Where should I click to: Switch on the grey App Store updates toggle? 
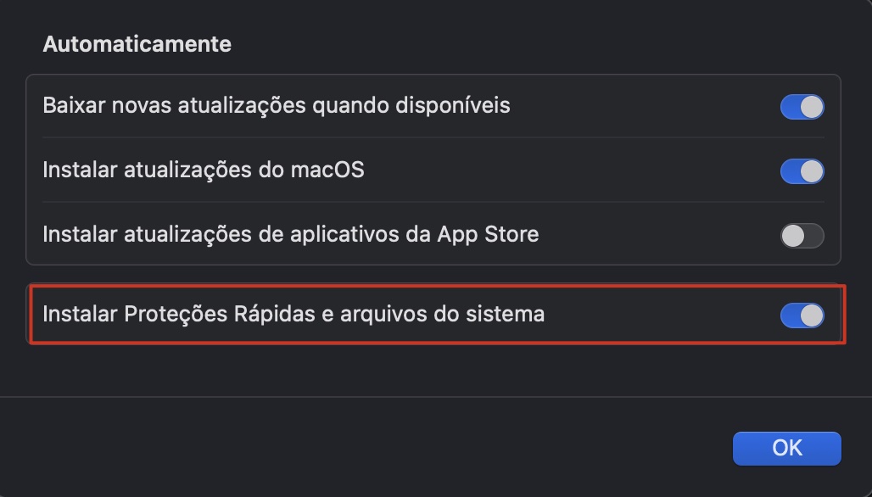[x=801, y=234]
